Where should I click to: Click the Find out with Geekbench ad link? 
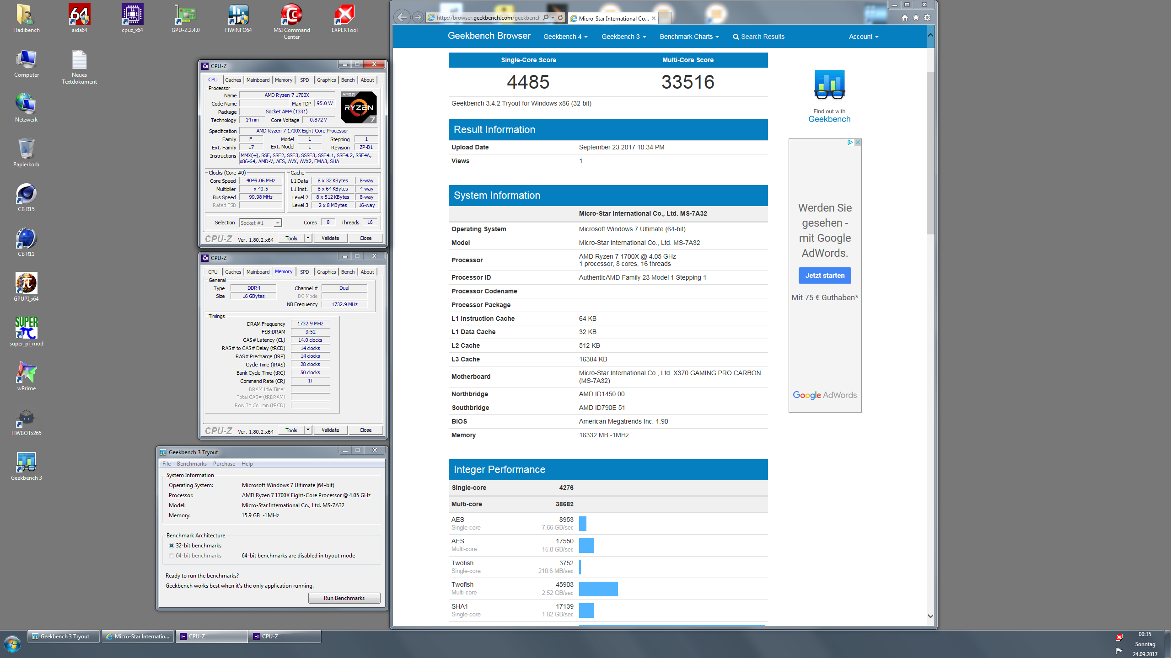tap(829, 97)
